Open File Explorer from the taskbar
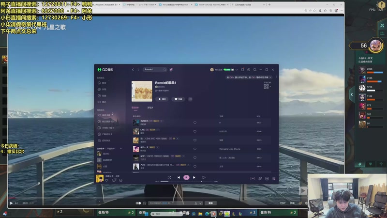 tap(200, 214)
